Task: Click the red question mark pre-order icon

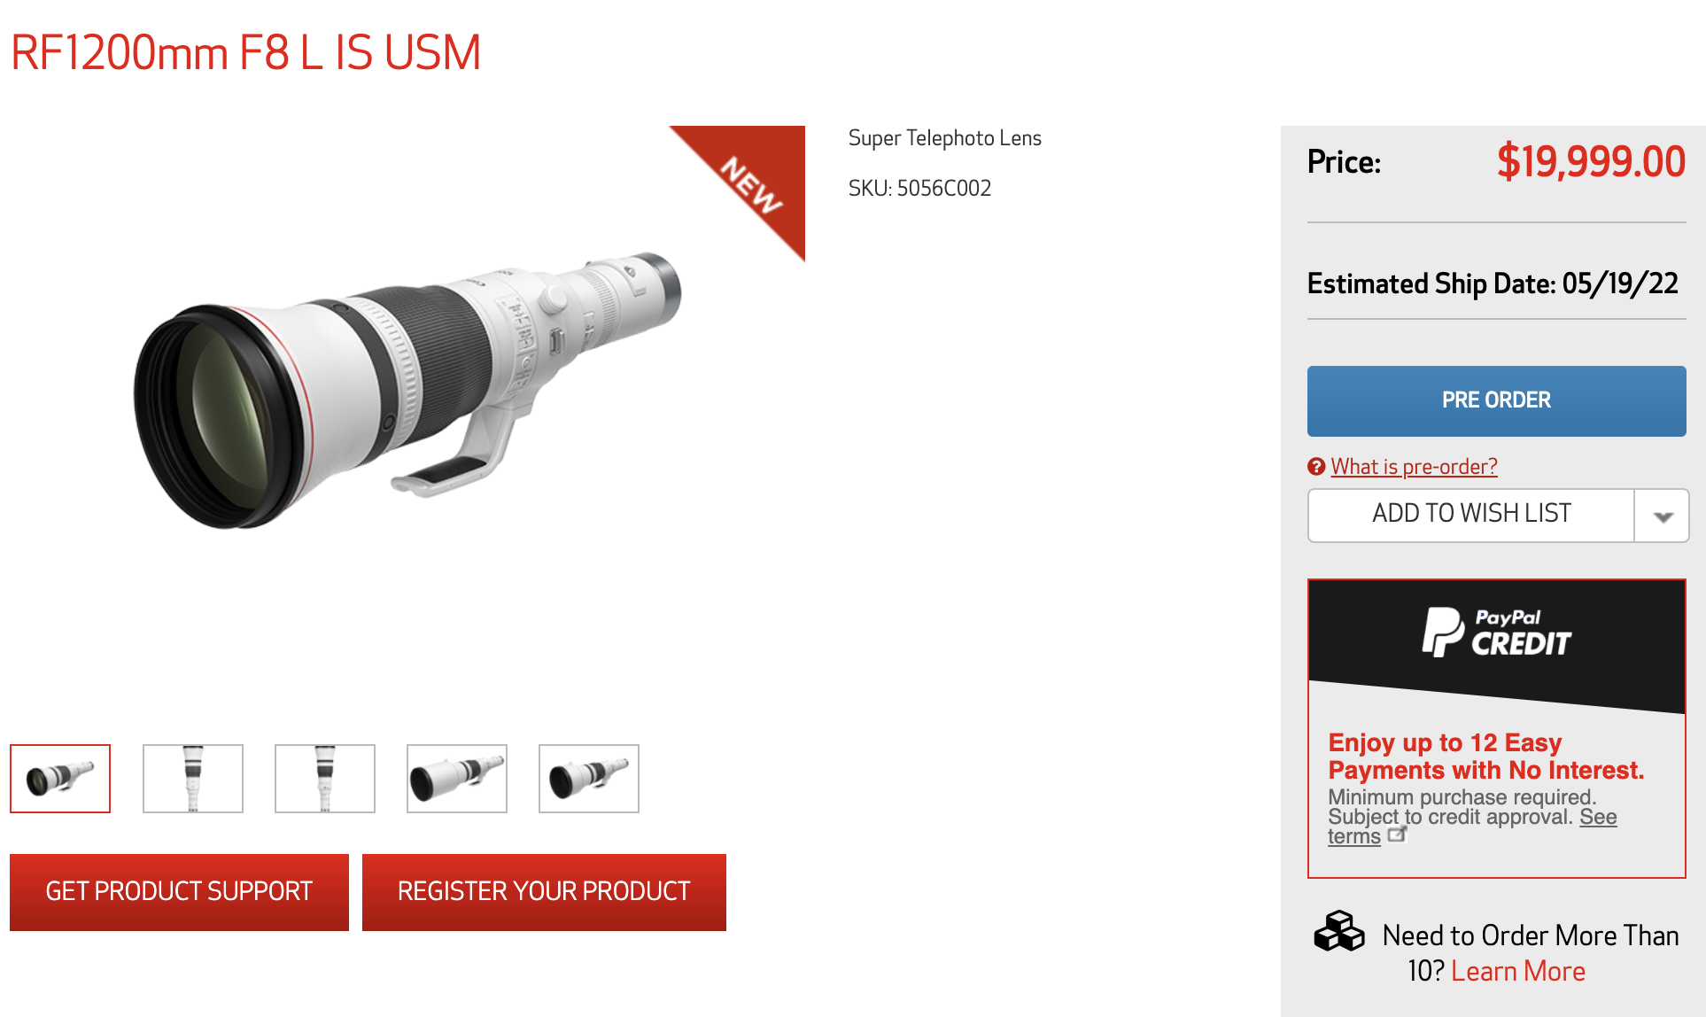Action: (1316, 467)
